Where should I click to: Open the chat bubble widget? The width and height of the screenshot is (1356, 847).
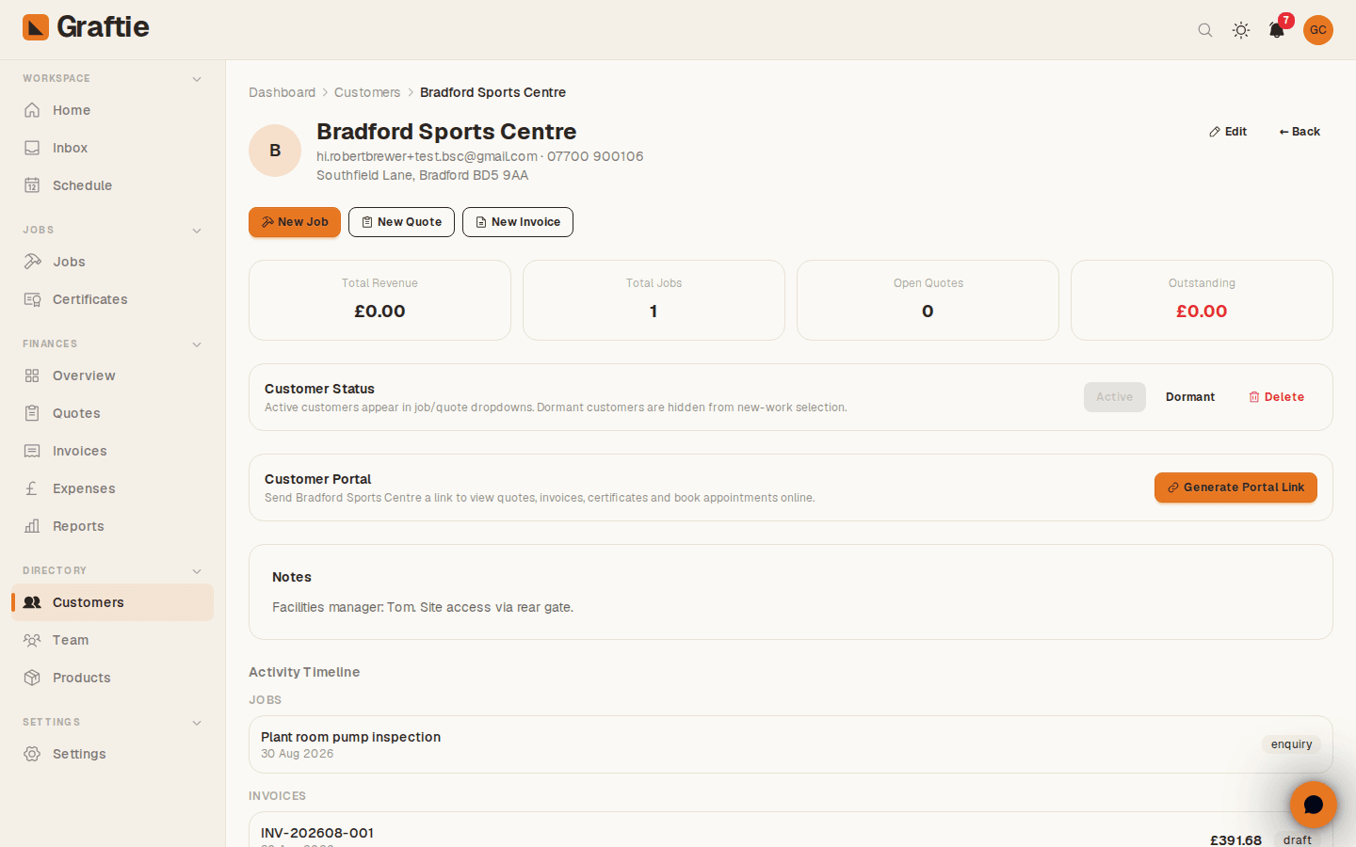1314,805
